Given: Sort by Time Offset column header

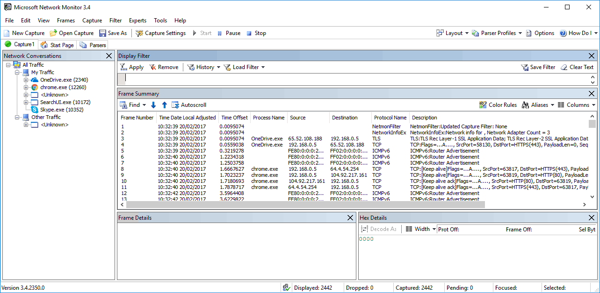Looking at the screenshot, I should [235, 118].
